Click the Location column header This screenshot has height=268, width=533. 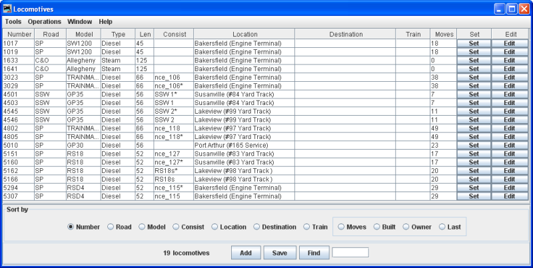pos(245,34)
